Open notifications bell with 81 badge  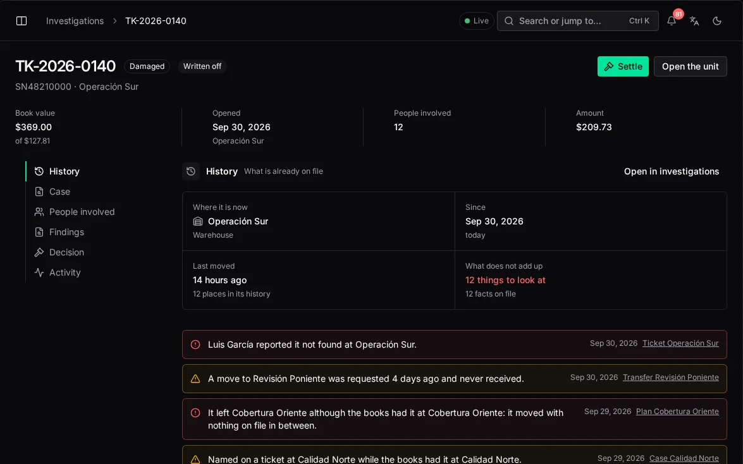[x=672, y=21]
